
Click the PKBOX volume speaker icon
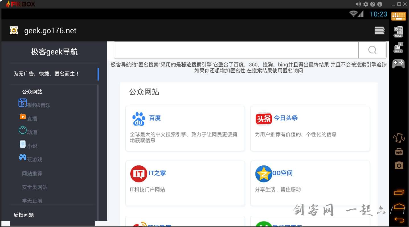coord(358,4)
